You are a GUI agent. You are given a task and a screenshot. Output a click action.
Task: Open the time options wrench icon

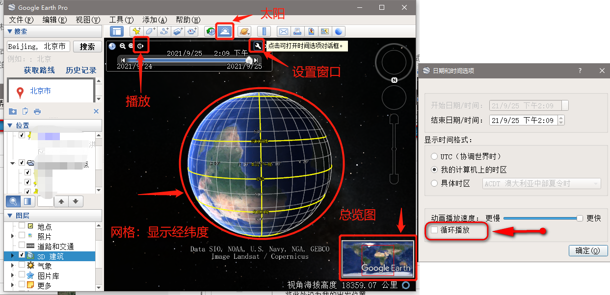tap(258, 46)
